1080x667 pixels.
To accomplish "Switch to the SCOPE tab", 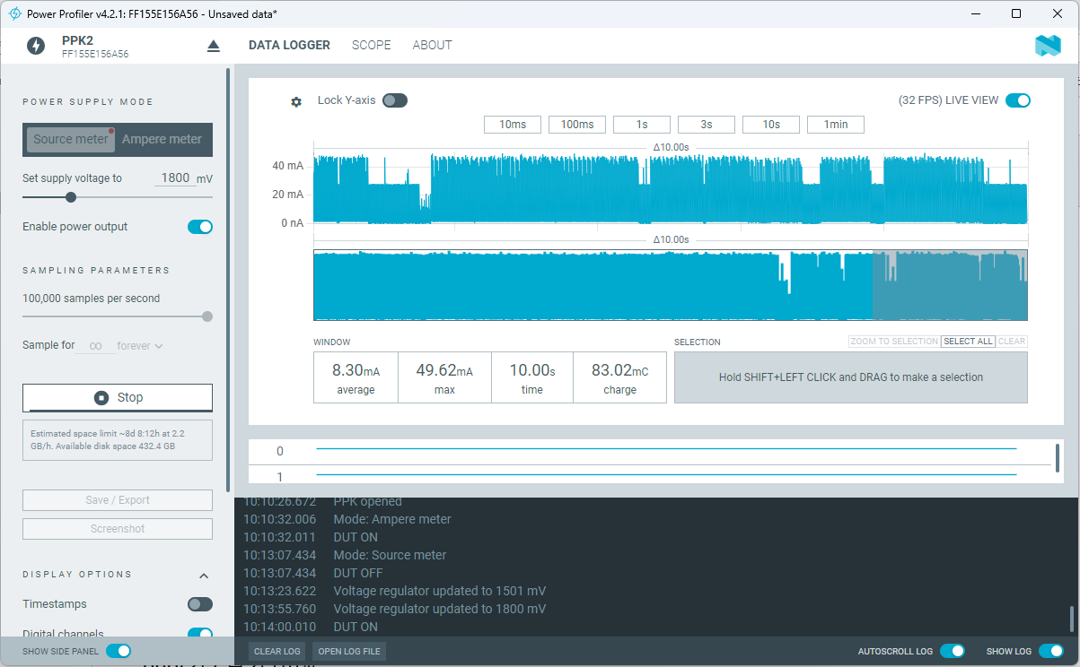I will coord(372,45).
